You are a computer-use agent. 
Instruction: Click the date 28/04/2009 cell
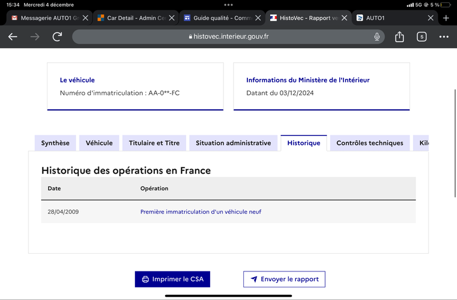point(63,212)
